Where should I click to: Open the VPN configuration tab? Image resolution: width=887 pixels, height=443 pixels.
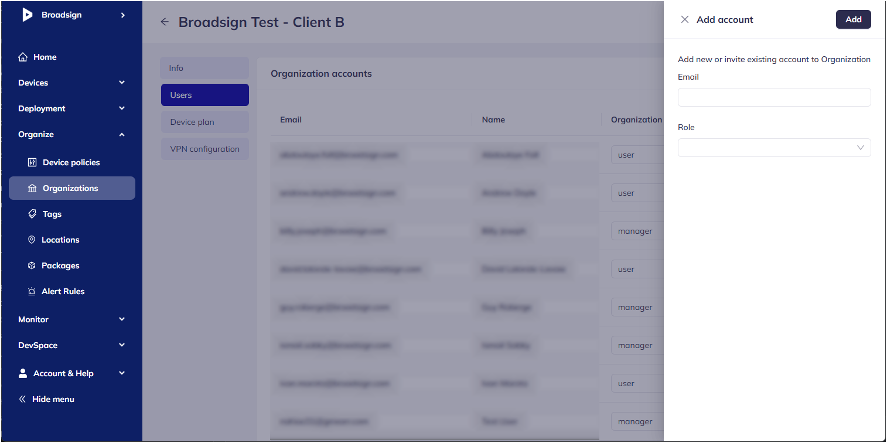tap(204, 149)
